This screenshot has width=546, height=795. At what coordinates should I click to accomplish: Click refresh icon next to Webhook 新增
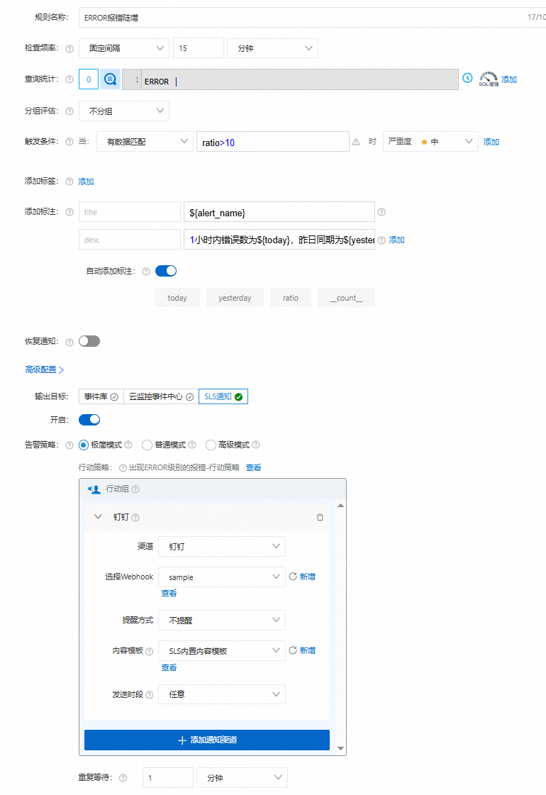tap(293, 577)
